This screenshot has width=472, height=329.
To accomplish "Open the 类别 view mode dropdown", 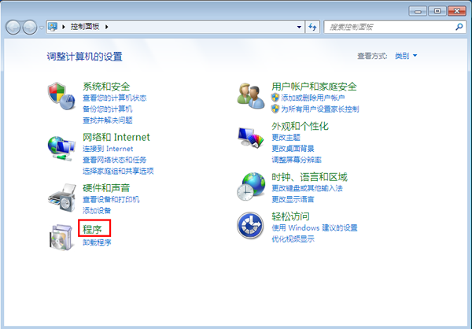I will [x=406, y=57].
